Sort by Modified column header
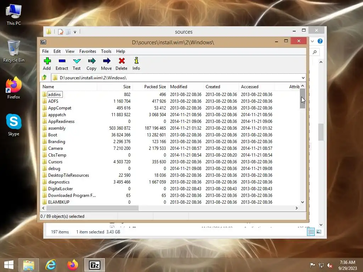Image resolution: width=363 pixels, height=272 pixels. (x=186, y=87)
